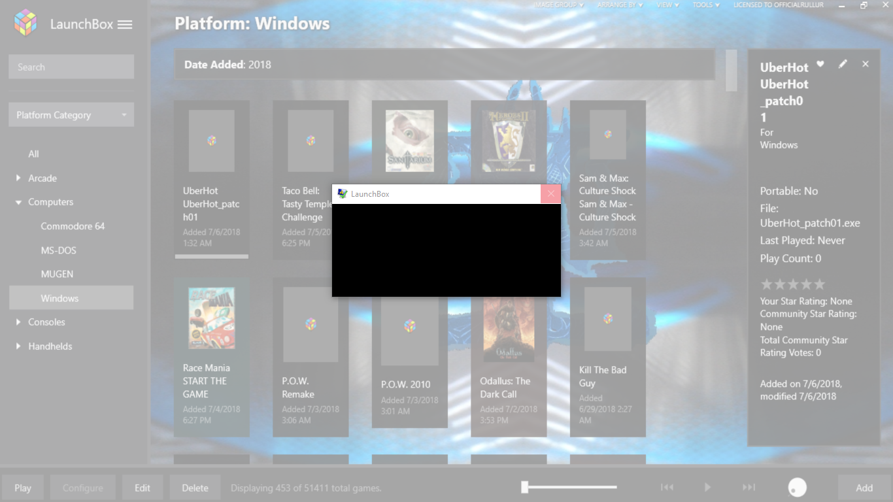
Task: Click the Play button
Action: (x=23, y=488)
